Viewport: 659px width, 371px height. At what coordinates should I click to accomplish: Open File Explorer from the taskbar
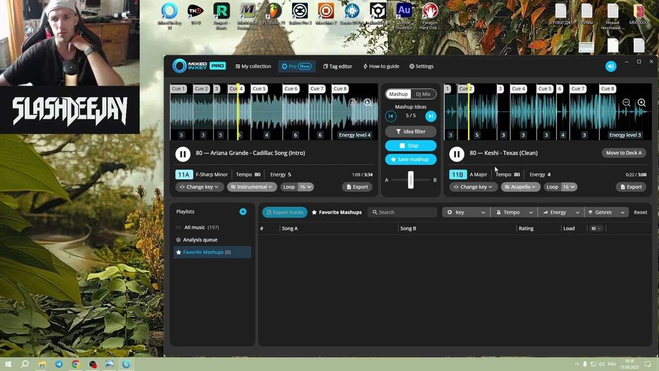click(x=42, y=364)
